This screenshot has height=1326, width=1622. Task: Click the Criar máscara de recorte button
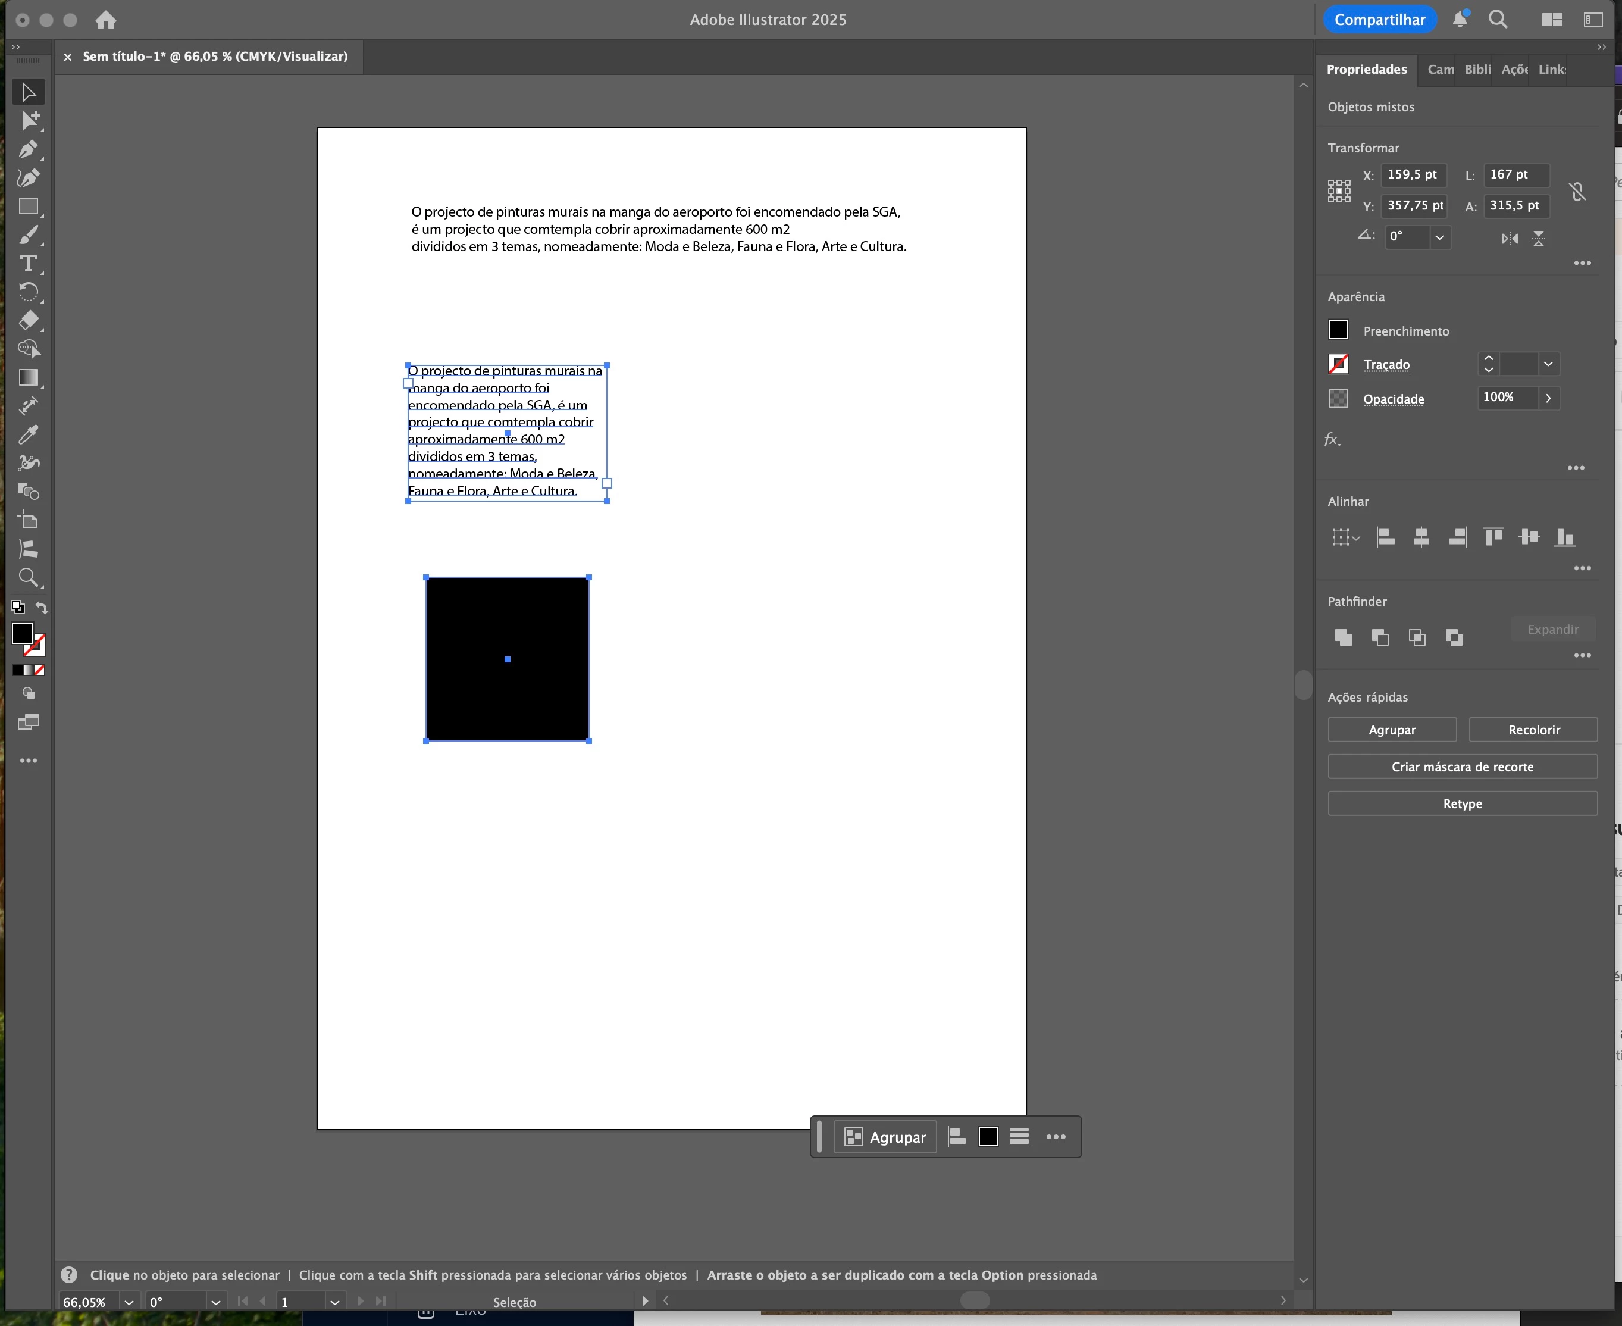point(1461,767)
